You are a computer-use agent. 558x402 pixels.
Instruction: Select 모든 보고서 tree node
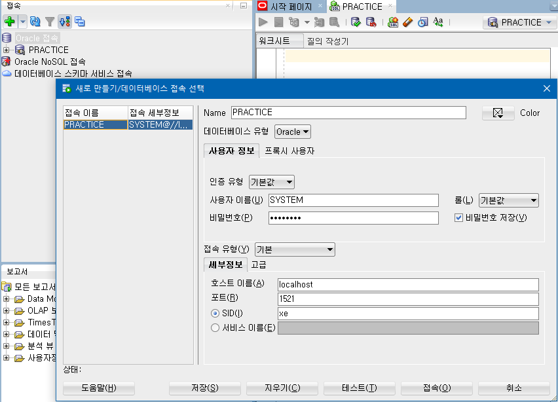[35, 287]
